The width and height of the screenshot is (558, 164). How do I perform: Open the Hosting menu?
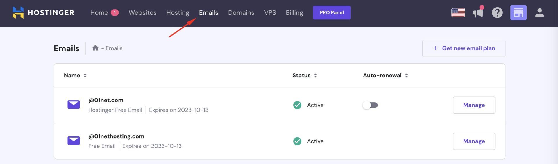pyautogui.click(x=178, y=12)
